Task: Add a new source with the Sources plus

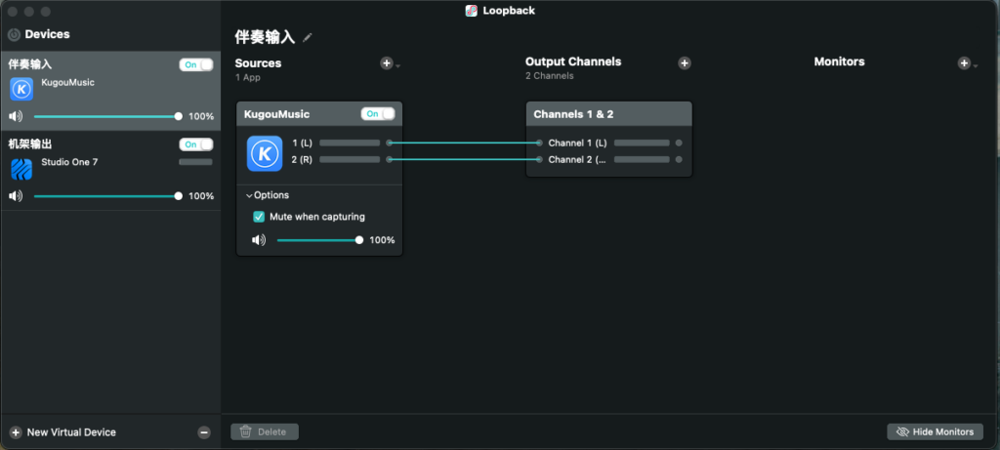Action: [x=387, y=63]
